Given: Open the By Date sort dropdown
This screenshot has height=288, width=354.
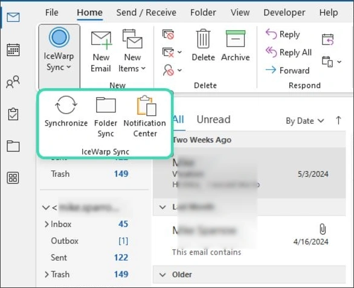Looking at the screenshot, I should point(305,121).
